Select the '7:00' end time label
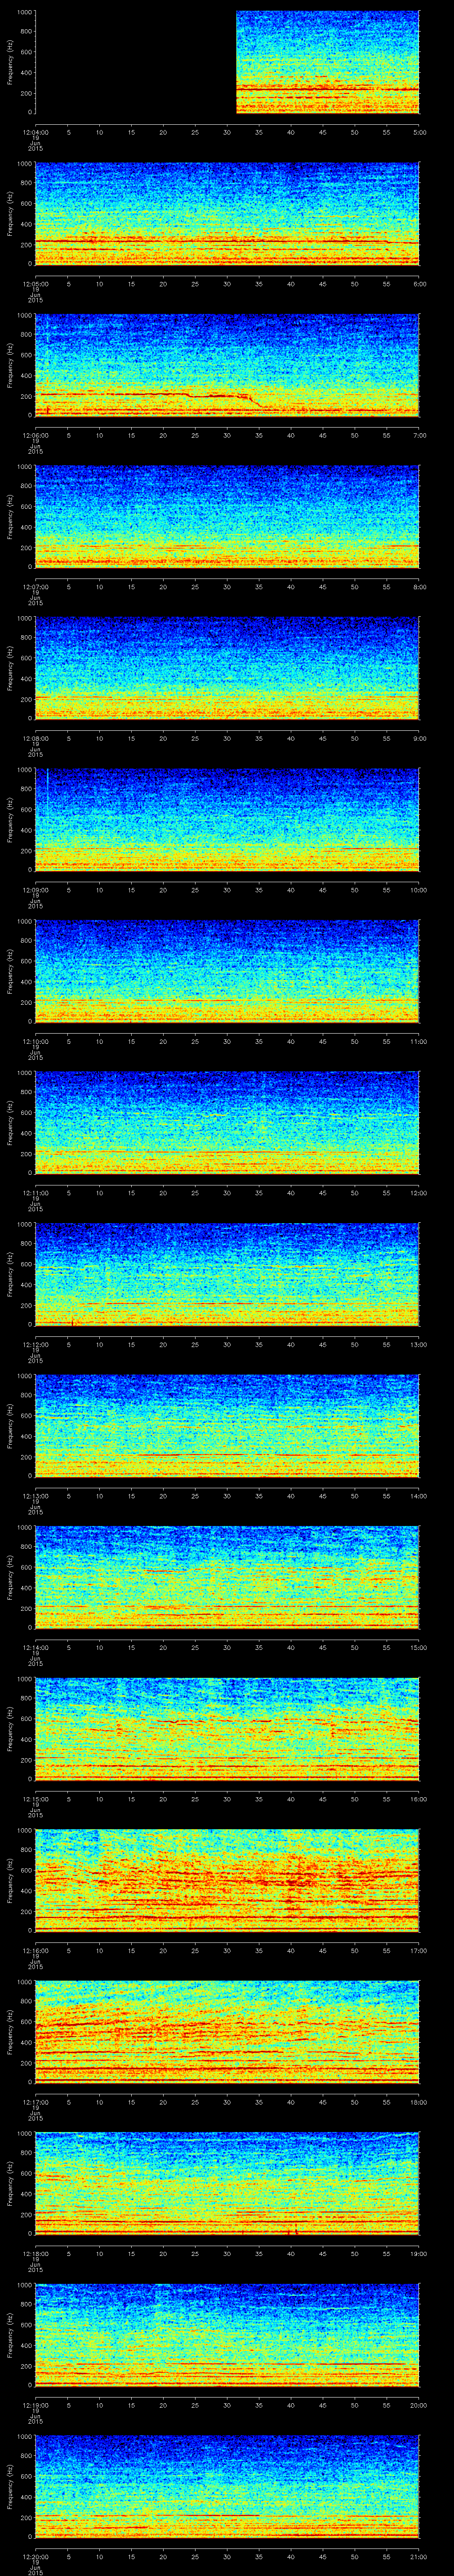The image size is (454, 2576). tap(419, 435)
